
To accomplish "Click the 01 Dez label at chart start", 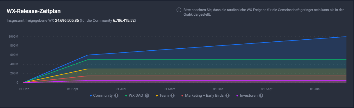I will [24, 89].
